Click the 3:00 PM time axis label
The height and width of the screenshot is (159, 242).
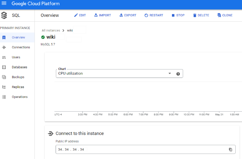click(x=82, y=114)
